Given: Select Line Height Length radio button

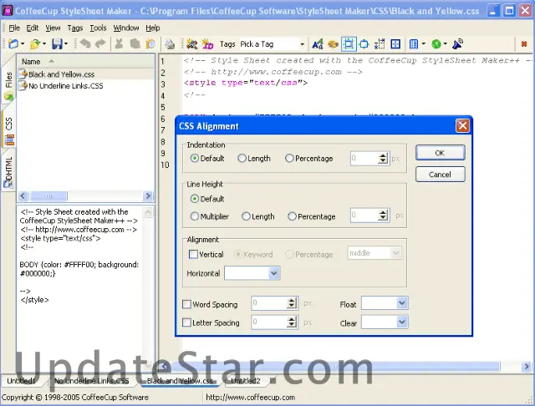Looking at the screenshot, I should point(246,216).
